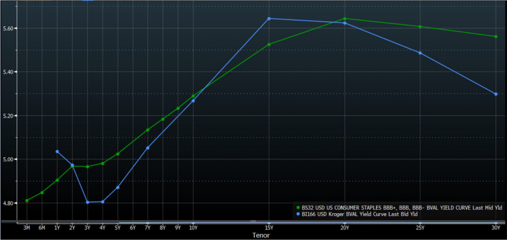Click the green legend marker for BS32 curve
The image size is (507, 240).
297,208
